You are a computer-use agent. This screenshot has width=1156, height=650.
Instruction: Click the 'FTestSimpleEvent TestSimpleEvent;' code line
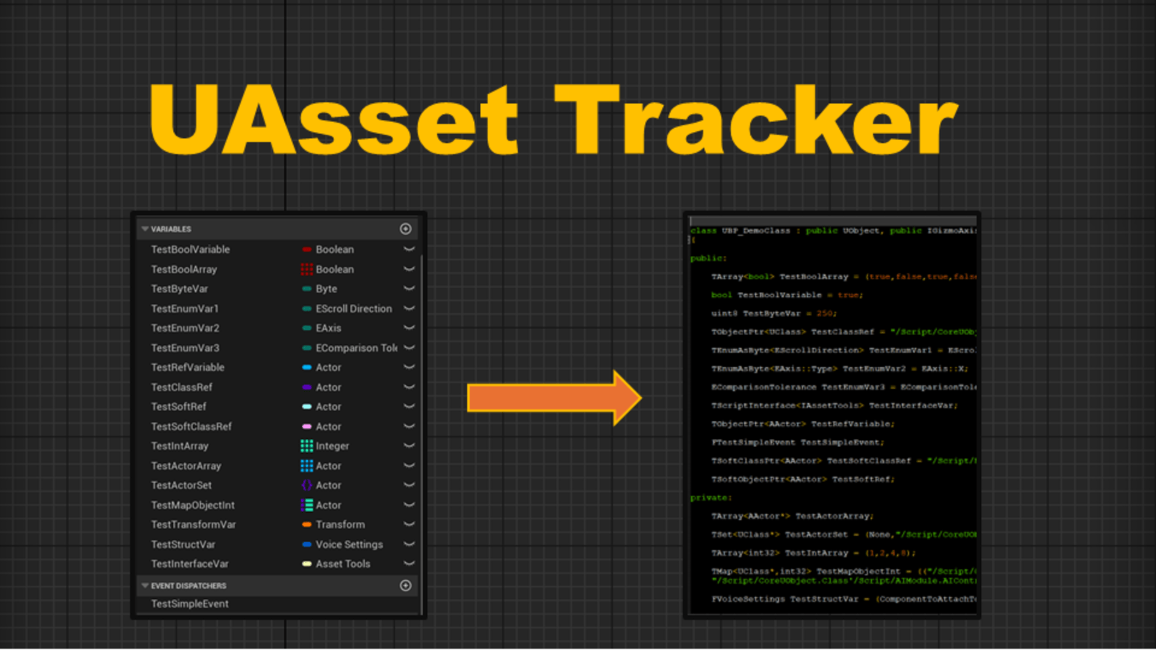point(798,442)
